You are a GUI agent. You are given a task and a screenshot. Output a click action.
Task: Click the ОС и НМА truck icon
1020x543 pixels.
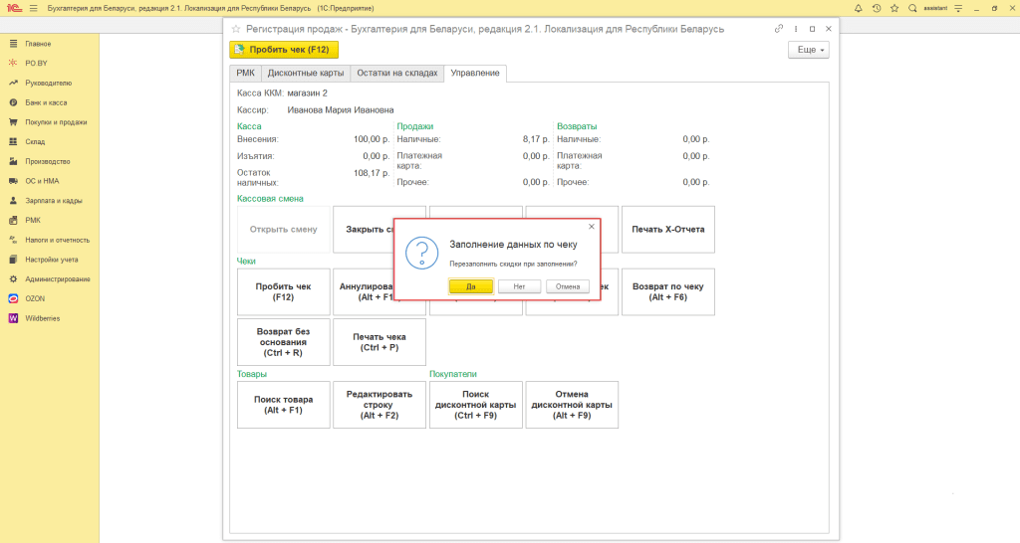click(x=13, y=181)
